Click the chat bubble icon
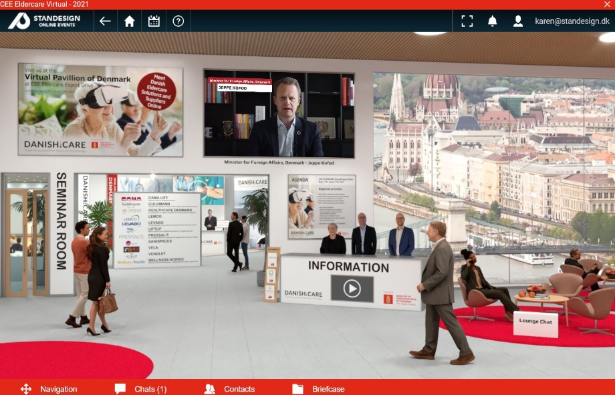 point(120,389)
